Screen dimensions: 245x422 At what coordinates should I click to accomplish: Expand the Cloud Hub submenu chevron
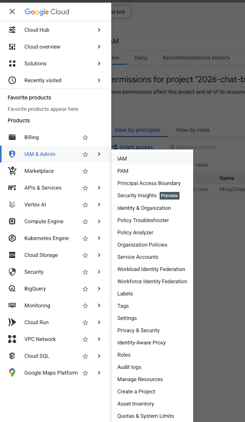point(99,30)
